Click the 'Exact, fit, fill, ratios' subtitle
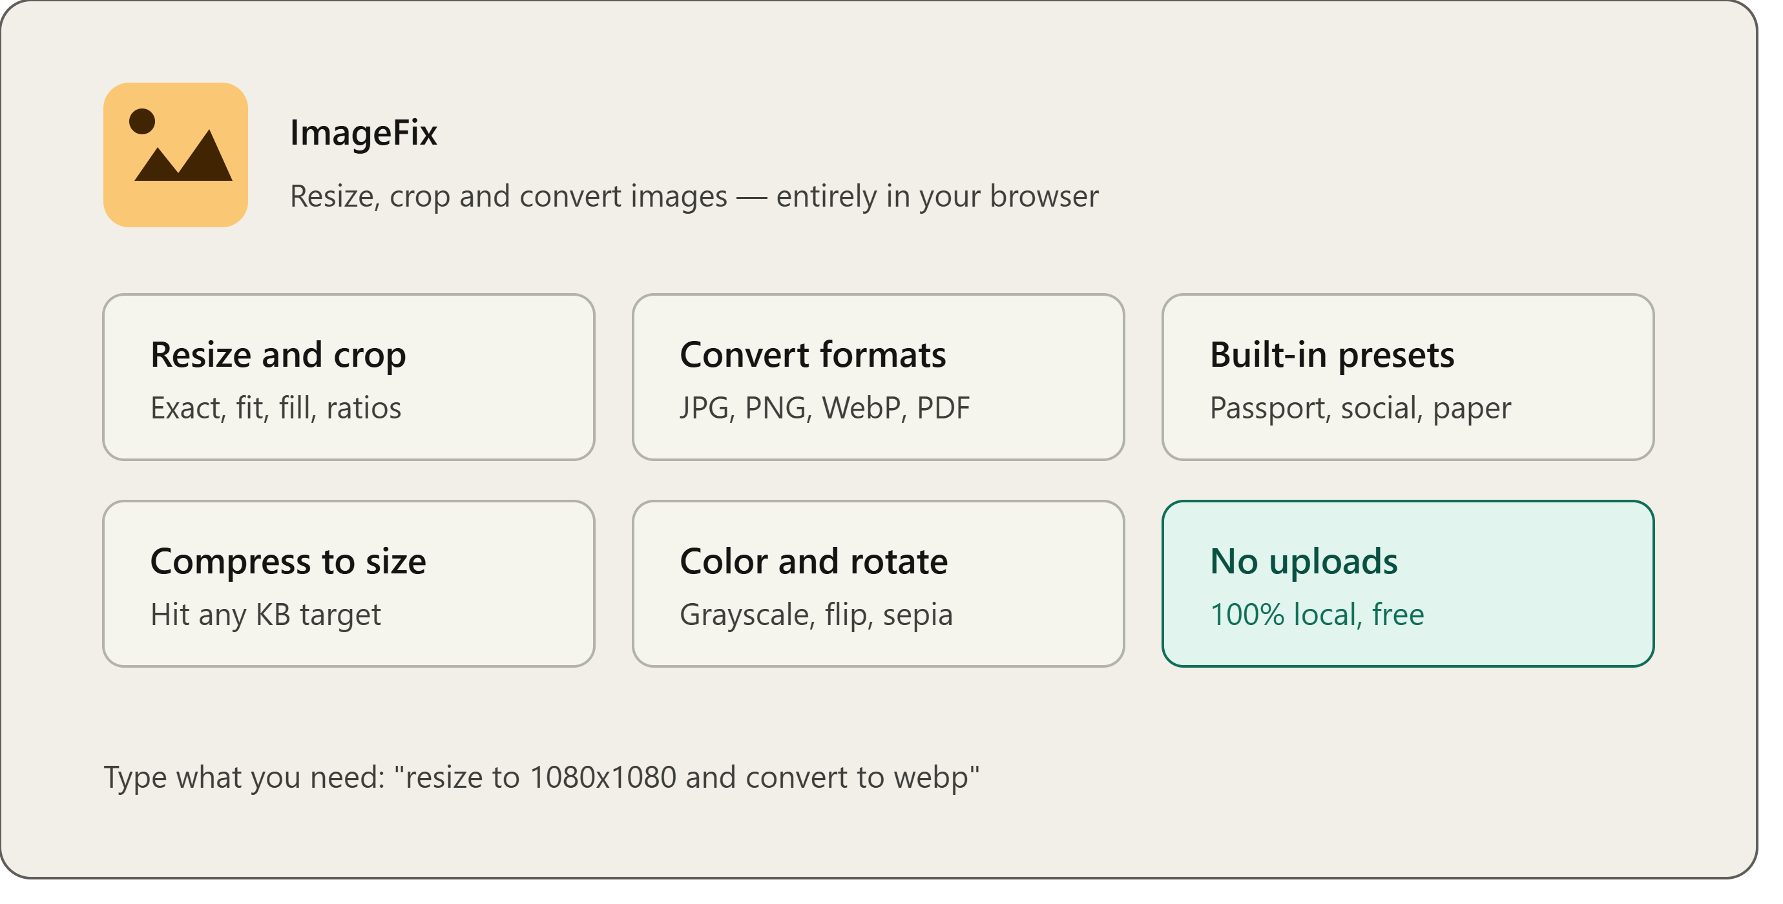 click(275, 408)
